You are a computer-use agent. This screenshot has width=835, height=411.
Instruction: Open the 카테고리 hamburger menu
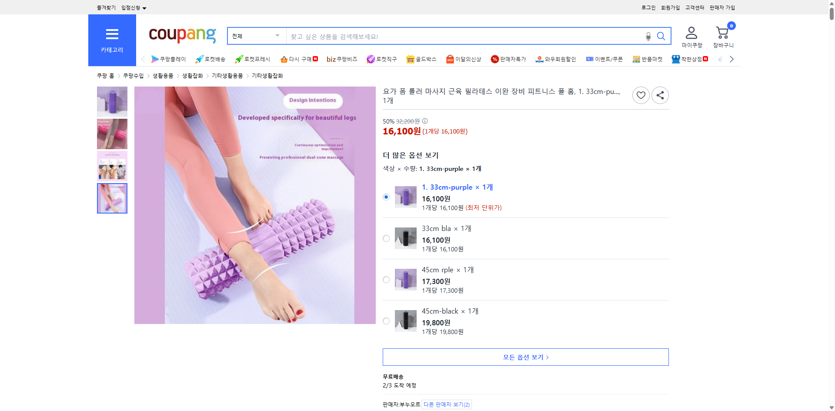pyautogui.click(x=112, y=34)
